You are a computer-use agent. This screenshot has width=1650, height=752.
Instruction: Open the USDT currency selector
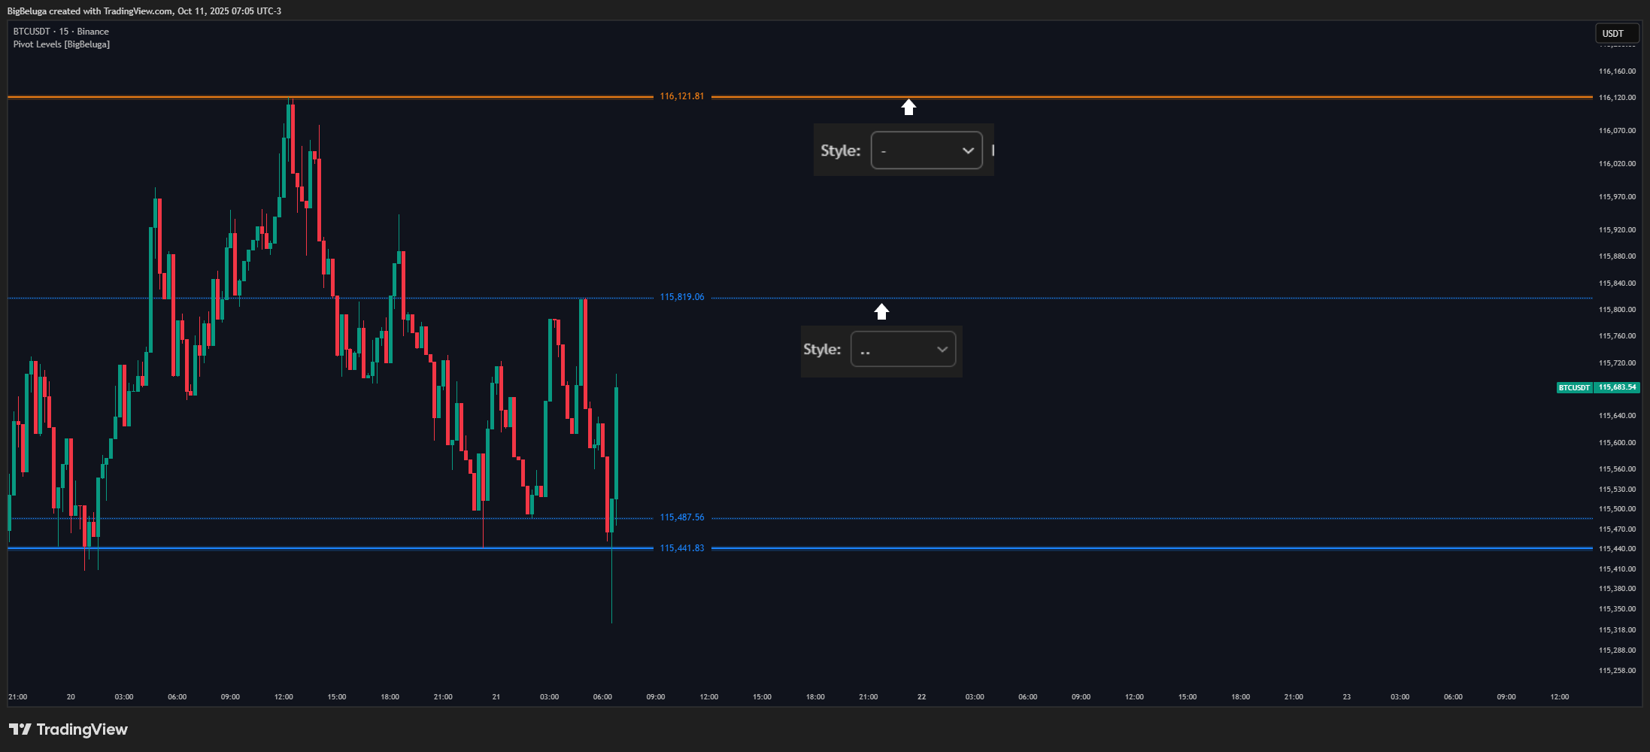click(x=1617, y=34)
